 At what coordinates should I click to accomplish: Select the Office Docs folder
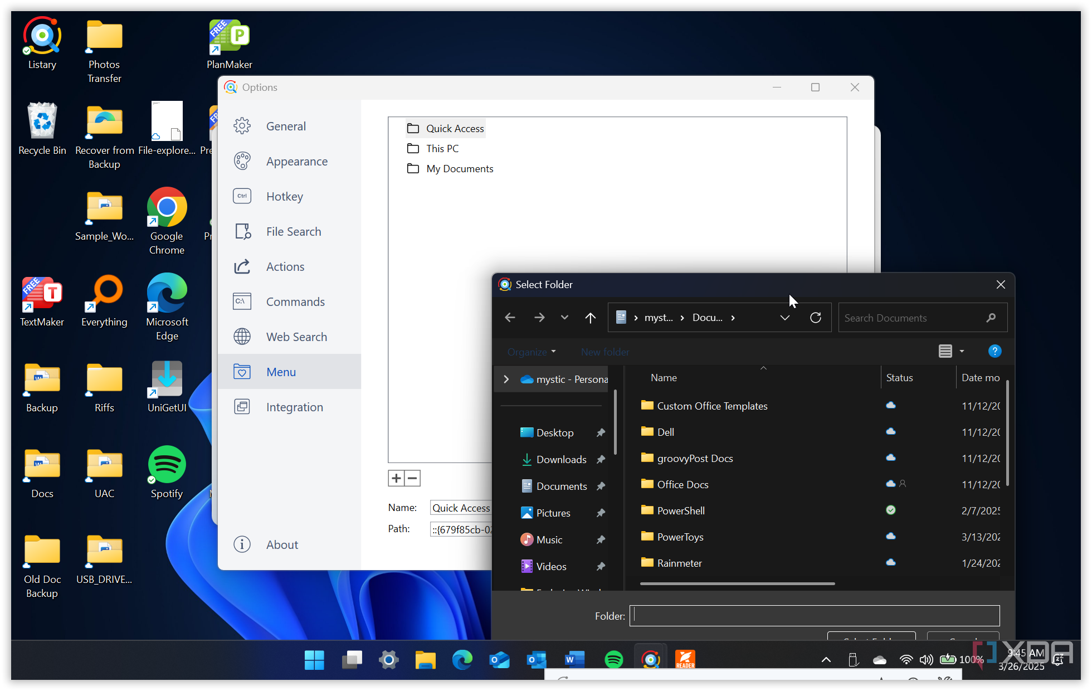(x=675, y=485)
